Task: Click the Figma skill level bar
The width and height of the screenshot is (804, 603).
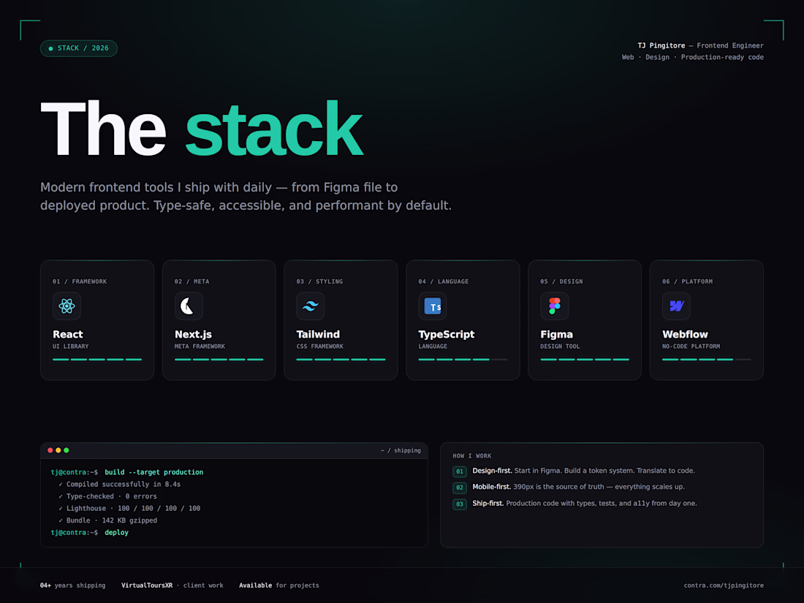Action: pos(585,360)
